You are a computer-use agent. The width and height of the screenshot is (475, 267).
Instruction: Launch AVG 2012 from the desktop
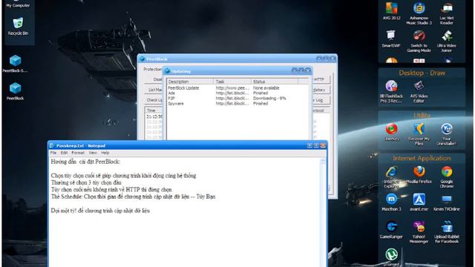click(391, 11)
